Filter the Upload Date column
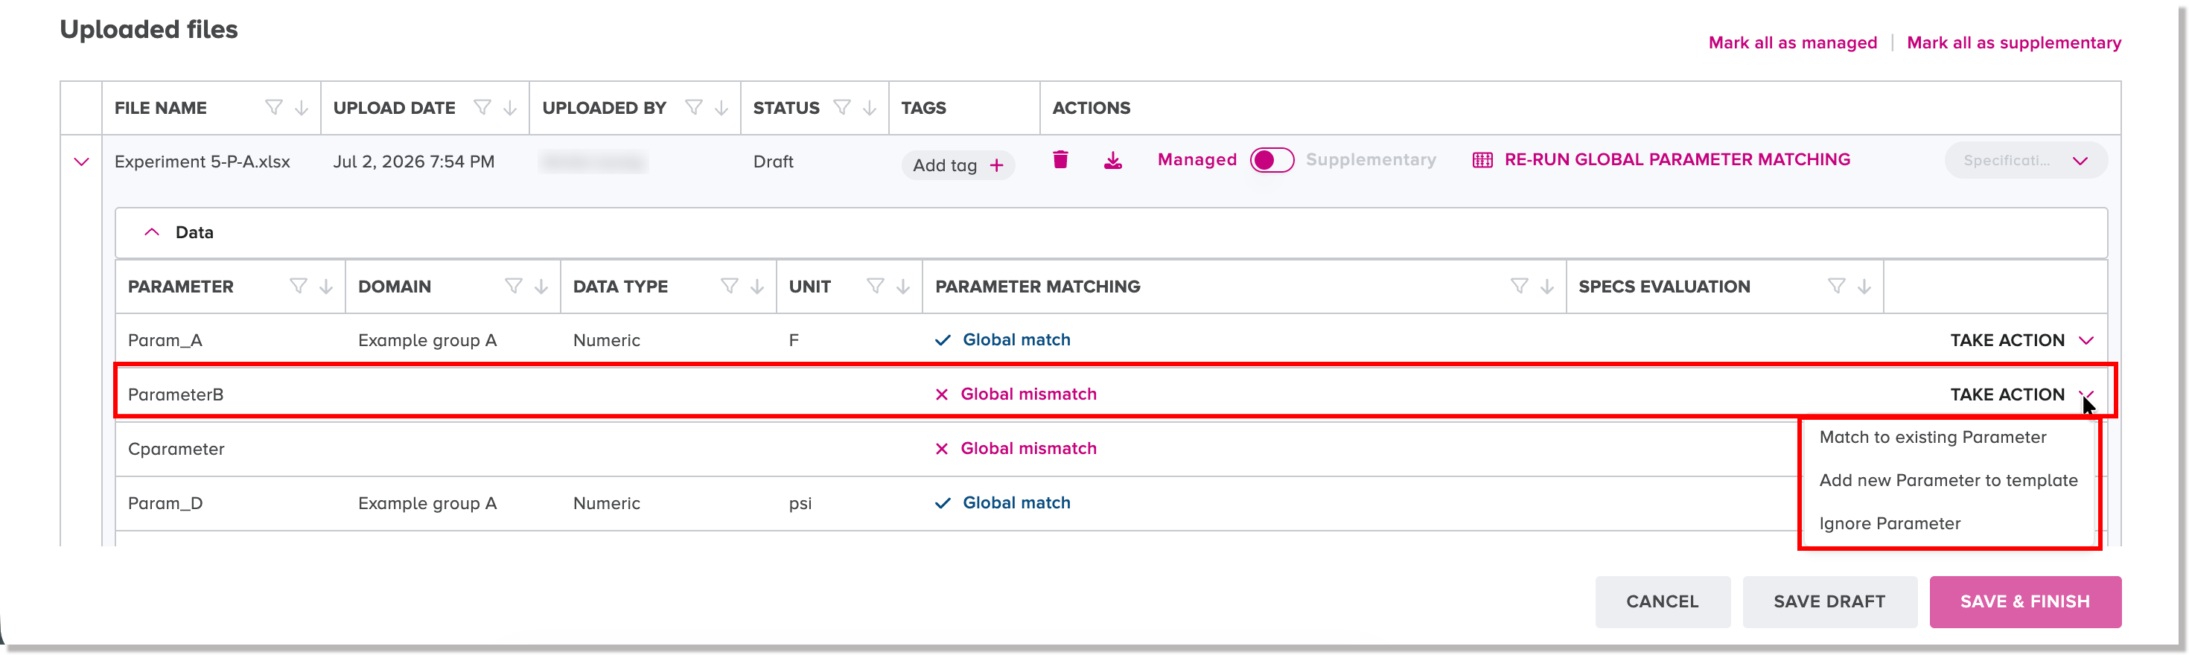Viewport: 2189px width, 655px height. (x=482, y=108)
